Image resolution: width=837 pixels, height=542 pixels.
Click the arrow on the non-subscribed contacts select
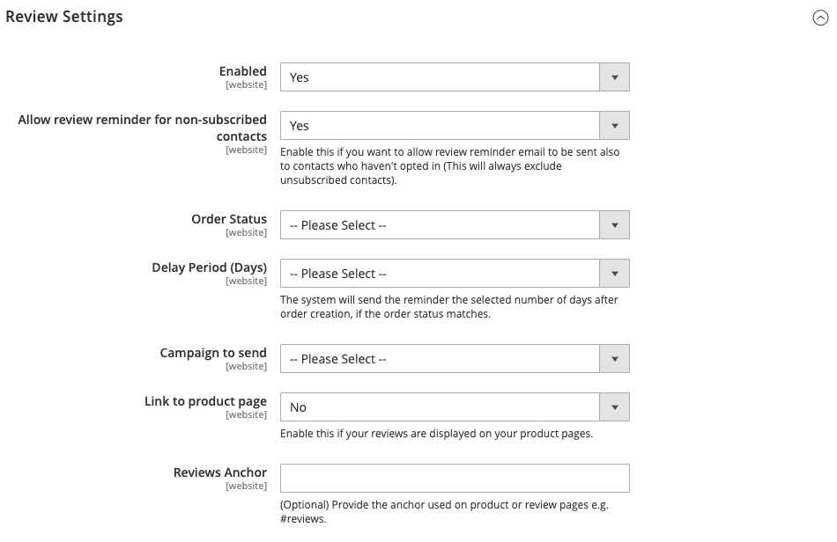pos(614,126)
